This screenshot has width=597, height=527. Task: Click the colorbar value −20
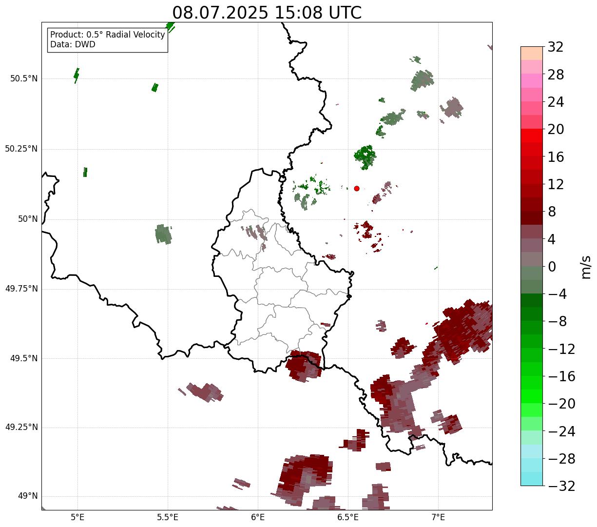[x=561, y=404]
